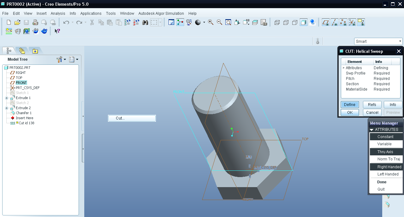This screenshot has height=217, width=404.
Task: Open Autodesk Algor Simulation menu
Action: pos(161,14)
